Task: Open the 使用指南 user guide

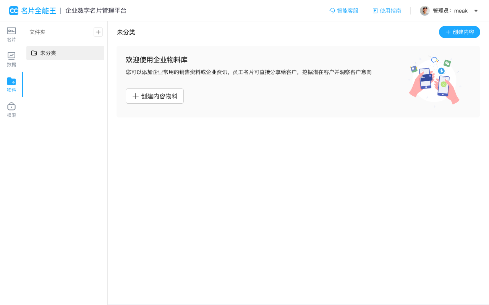Action: [387, 11]
